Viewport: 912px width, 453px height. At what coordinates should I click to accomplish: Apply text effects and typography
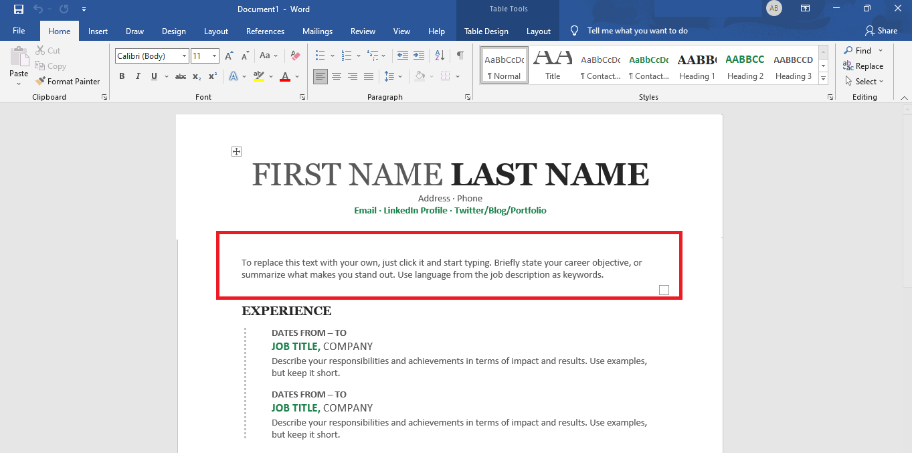pos(234,76)
